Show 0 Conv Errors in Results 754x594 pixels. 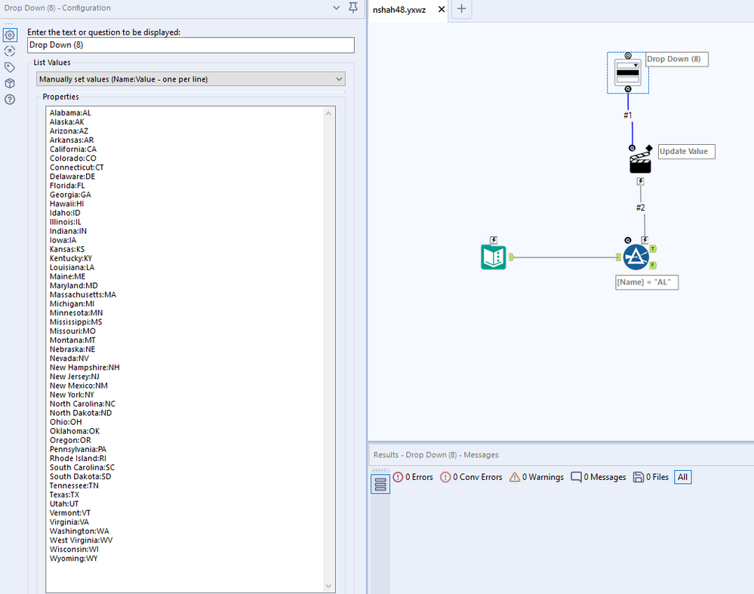[x=471, y=477]
